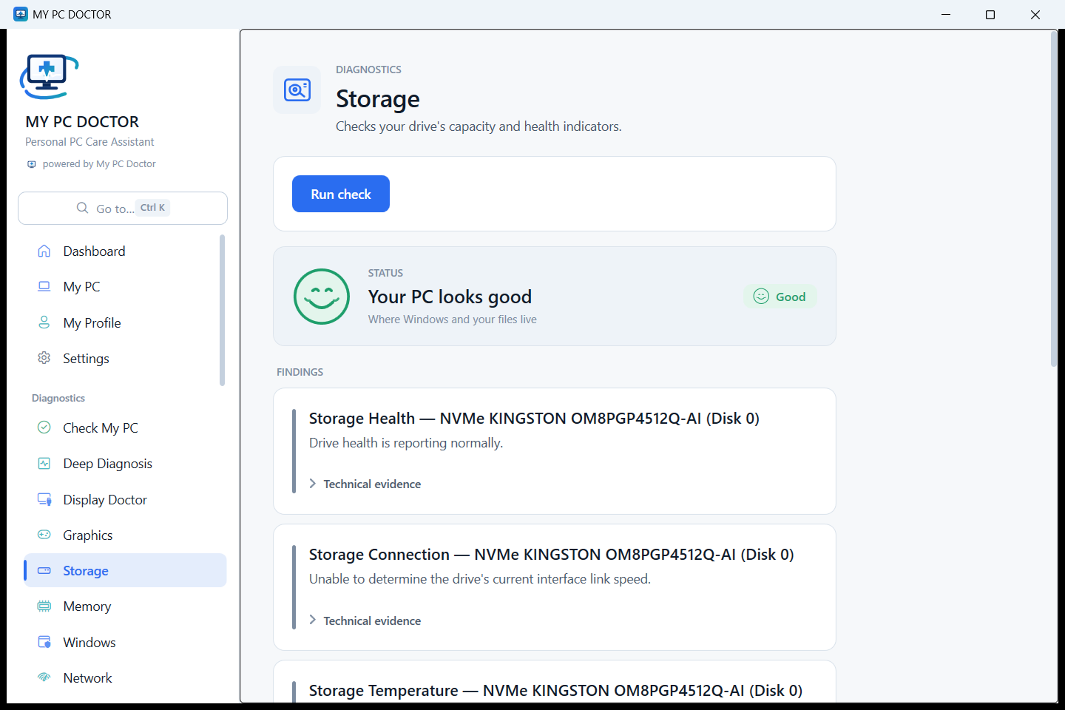This screenshot has height=710, width=1065.
Task: Click 'Drive health is reporting normally.' text
Action: tap(406, 443)
